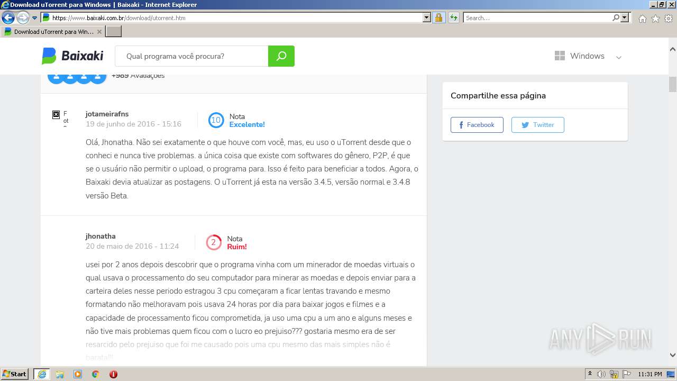The height and width of the screenshot is (381, 677).
Task: Click the 'Compartilhe essa página' heading
Action: tap(498, 96)
